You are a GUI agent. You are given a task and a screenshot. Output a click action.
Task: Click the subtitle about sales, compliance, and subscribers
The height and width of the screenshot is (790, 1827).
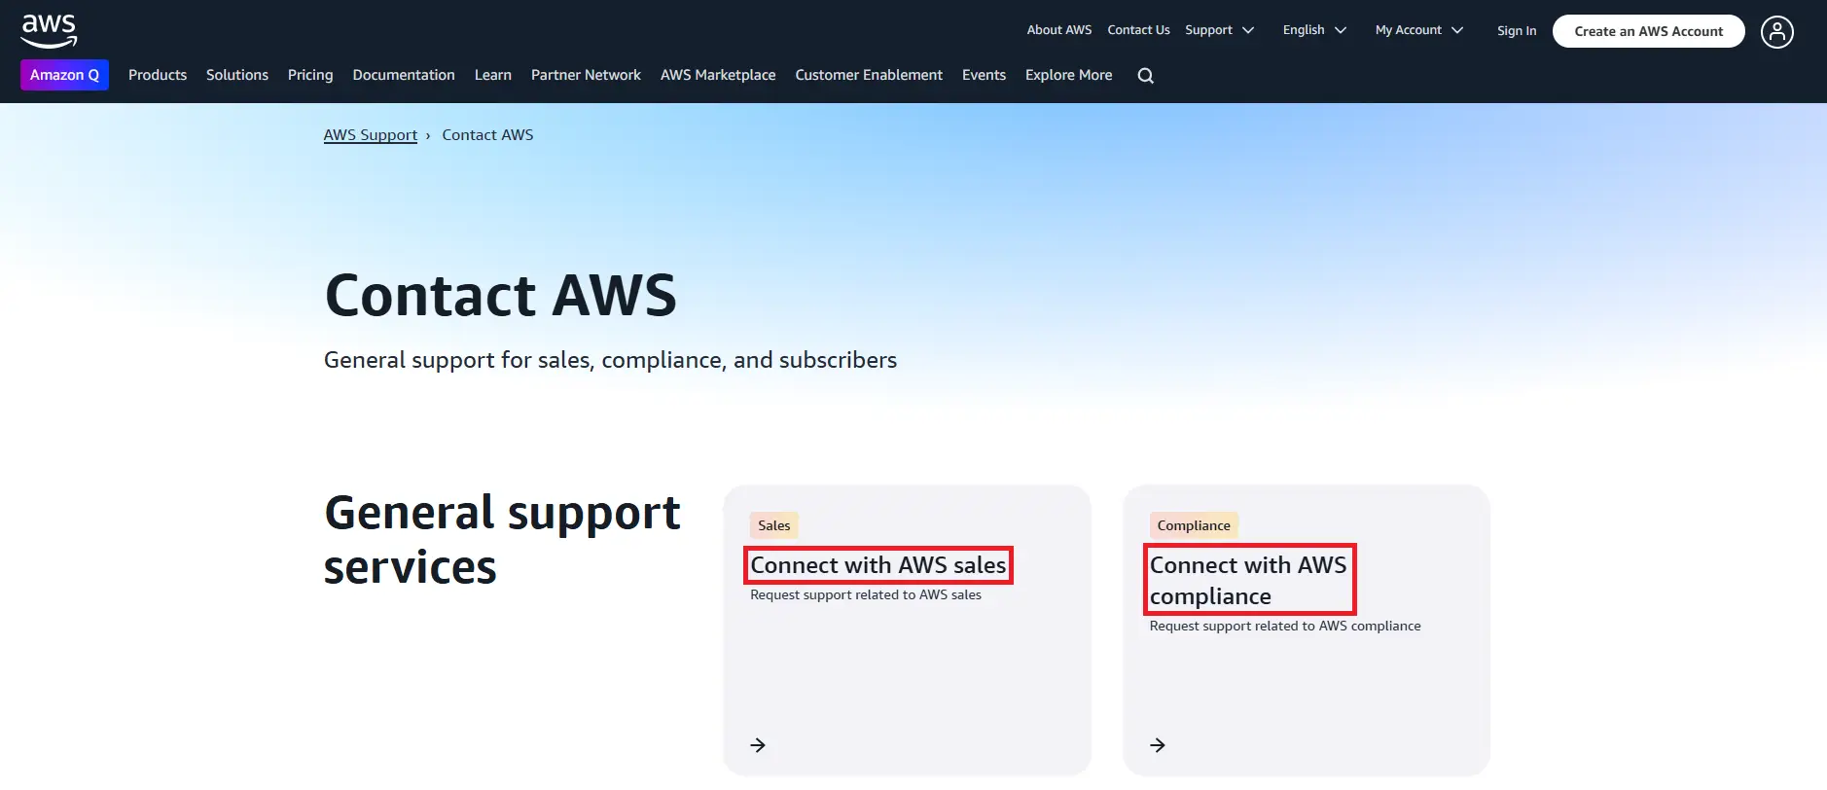(610, 360)
